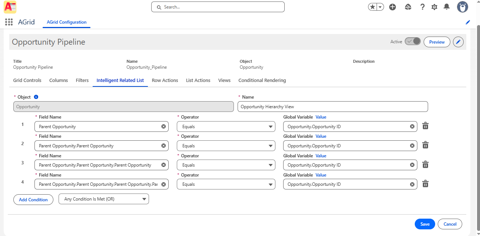This screenshot has width=480, height=236.
Task: Open the Conditional Rendering tab
Action: pyautogui.click(x=262, y=80)
